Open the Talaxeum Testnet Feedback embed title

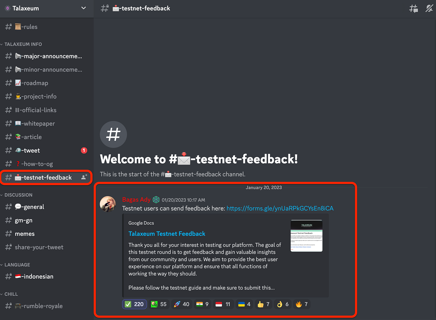[167, 234]
